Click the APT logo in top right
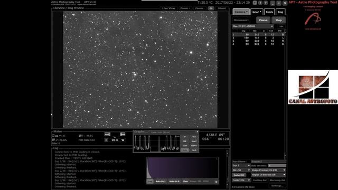Viewport: 338px width, 190px height. pyautogui.click(x=313, y=19)
